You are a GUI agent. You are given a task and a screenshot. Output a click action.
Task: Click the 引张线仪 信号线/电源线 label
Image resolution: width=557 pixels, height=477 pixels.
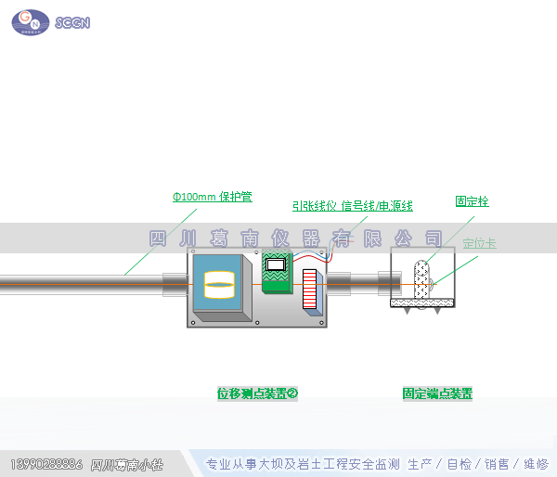tap(352, 206)
